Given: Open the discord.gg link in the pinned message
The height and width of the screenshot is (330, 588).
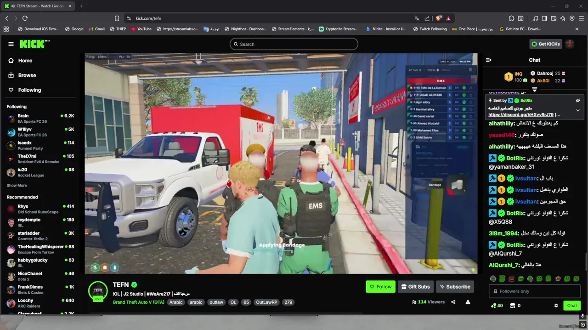Looking at the screenshot, I should [521, 115].
